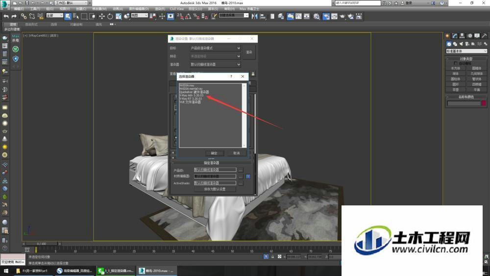Open the Animation menu
Screen dimensions: 490x276
118,9
